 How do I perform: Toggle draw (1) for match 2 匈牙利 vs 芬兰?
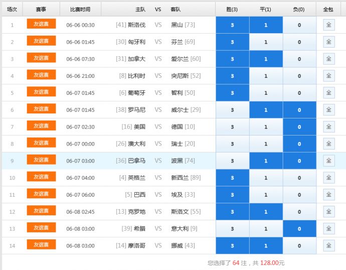coord(266,42)
